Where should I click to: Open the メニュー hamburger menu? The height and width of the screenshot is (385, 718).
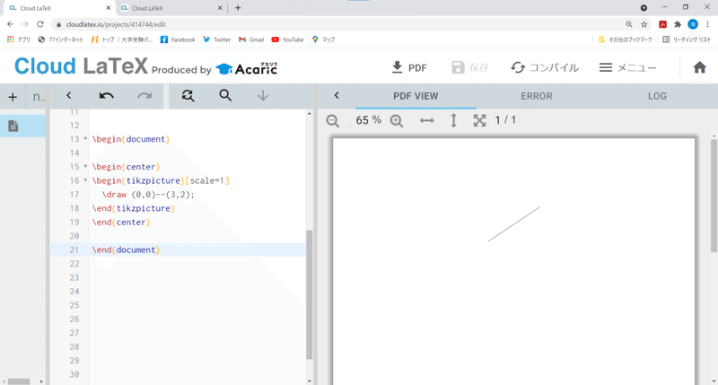pyautogui.click(x=627, y=67)
